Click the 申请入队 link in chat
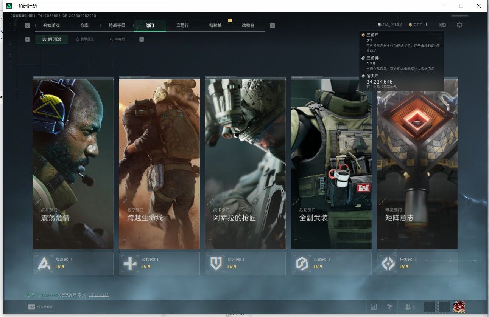 99,295
